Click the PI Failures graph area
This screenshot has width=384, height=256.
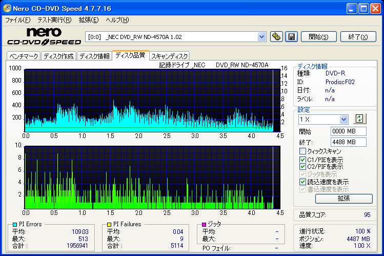tap(152, 178)
